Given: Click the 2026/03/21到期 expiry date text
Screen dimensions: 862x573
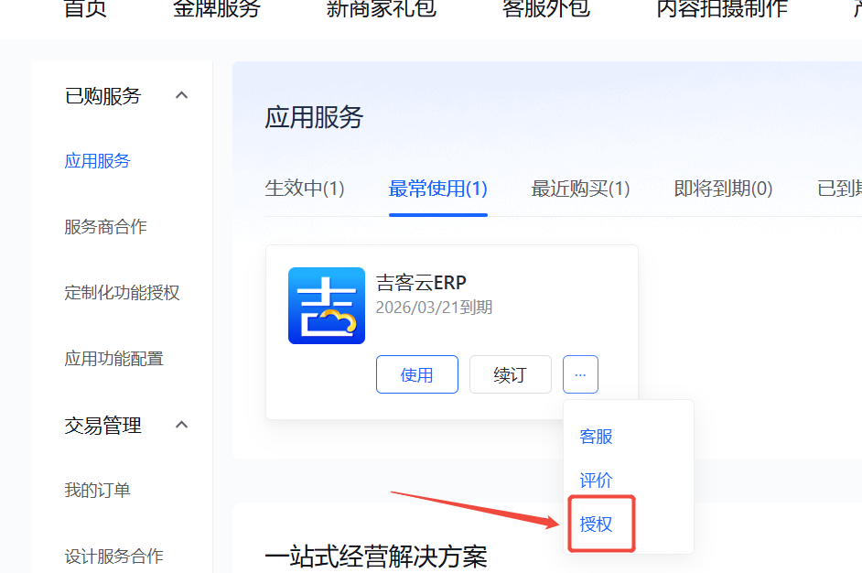Looking at the screenshot, I should tap(434, 307).
